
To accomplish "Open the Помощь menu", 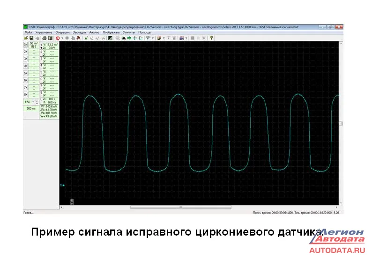I will tap(144, 32).
